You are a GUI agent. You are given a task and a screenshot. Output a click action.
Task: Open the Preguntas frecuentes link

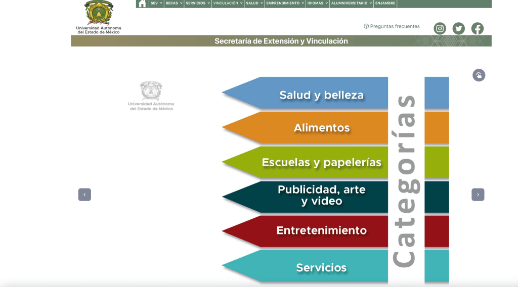[392, 26]
